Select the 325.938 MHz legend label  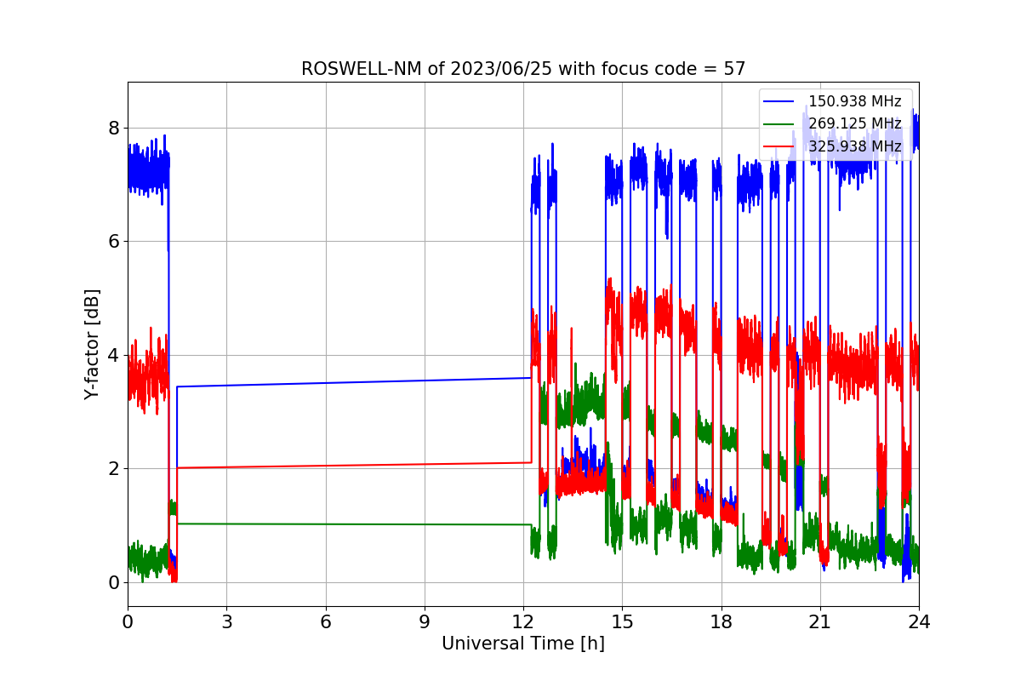click(x=855, y=146)
